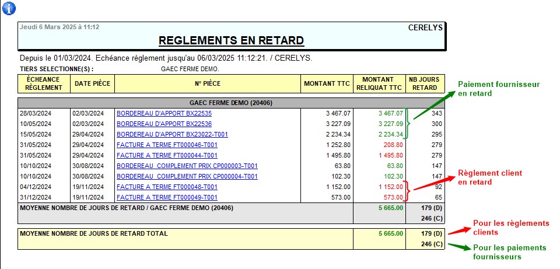Screen dimensions: 560x269
Task: Click the ÉCHEANCE RÈGLEMENT column header
Action: coord(44,84)
